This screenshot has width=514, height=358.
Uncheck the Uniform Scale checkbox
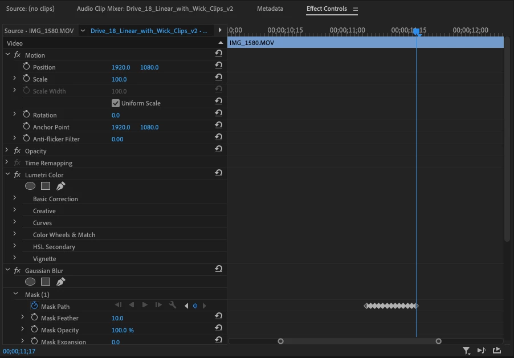click(115, 103)
